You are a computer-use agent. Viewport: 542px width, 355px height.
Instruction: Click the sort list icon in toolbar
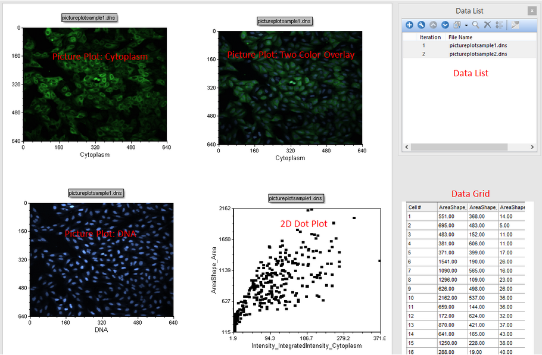tap(499, 25)
